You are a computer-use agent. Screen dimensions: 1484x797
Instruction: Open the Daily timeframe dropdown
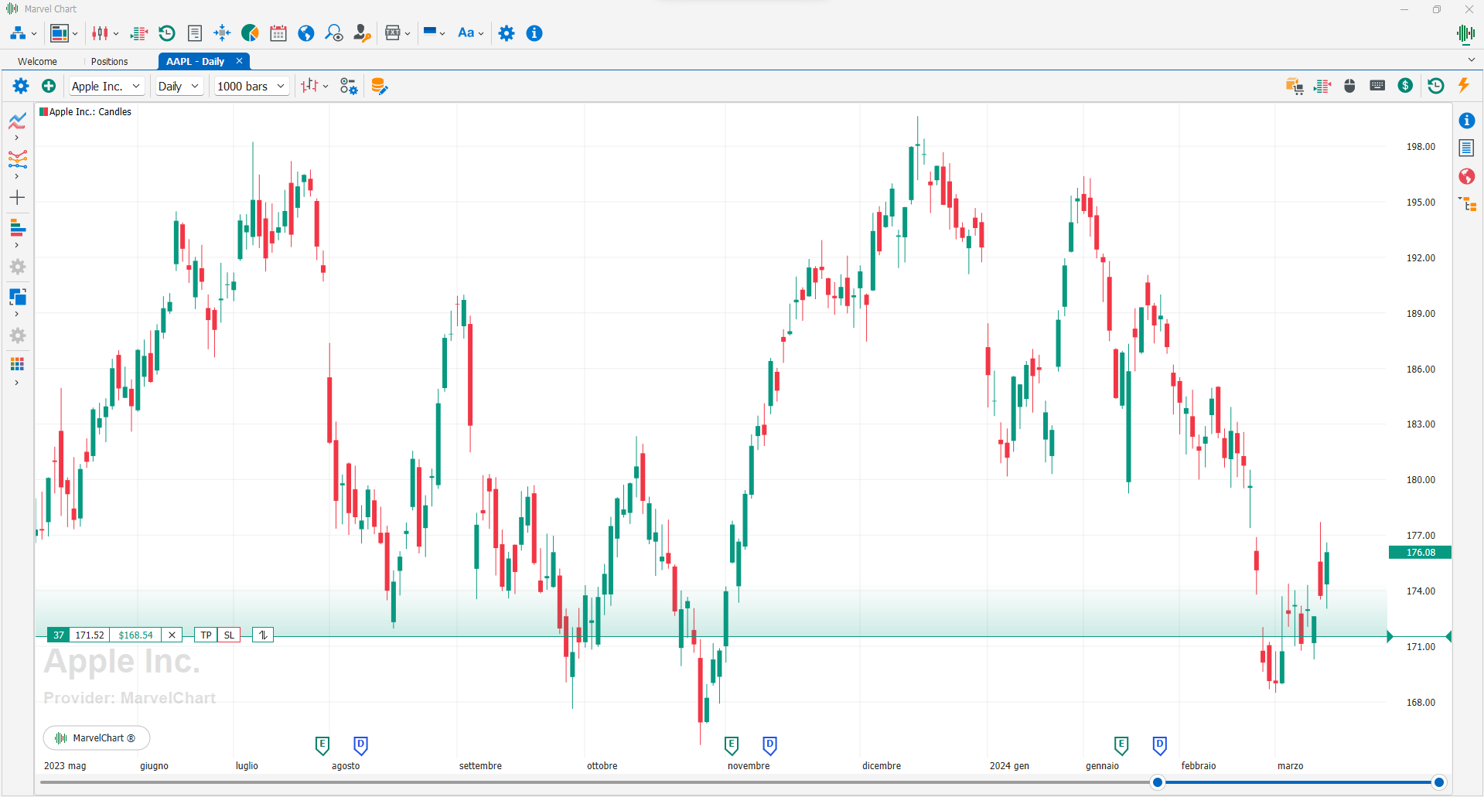179,86
